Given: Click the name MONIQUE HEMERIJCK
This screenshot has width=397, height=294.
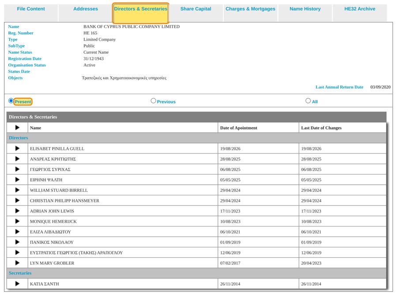Looking at the screenshot, I should click(53, 221).
